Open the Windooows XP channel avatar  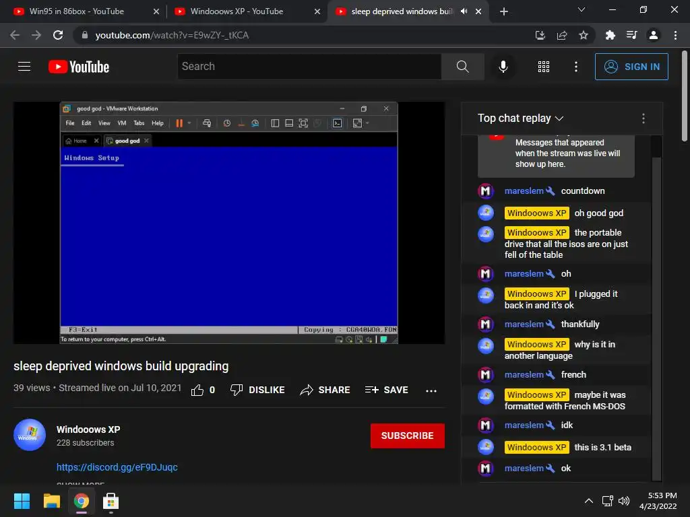30,435
